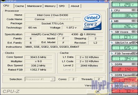138x95 pixels.
Task: Click the Rated FSB value 1352.7 MHz
Action: click(x=38, y=70)
